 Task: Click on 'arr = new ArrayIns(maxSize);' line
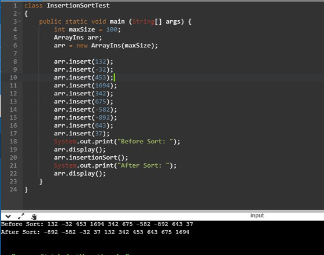tap(106, 46)
